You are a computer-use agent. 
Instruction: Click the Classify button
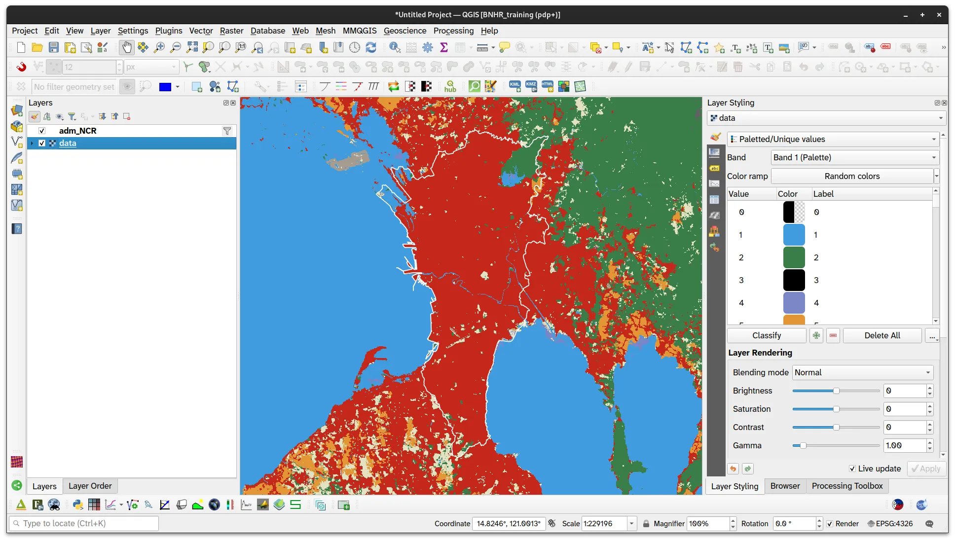[x=767, y=335]
